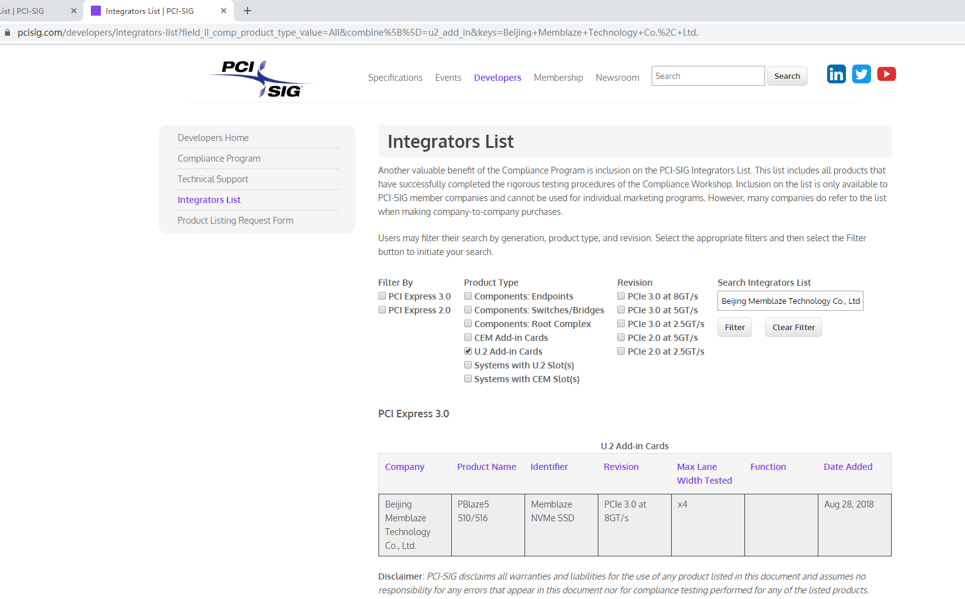Viewport: 965px width, 599px height.
Task: Sort table by Product Name column
Action: click(486, 467)
